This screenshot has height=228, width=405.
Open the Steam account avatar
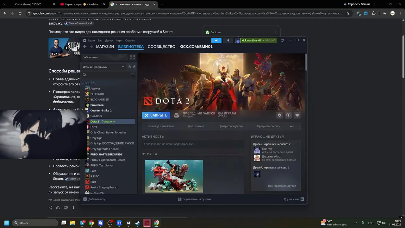pos(238,41)
